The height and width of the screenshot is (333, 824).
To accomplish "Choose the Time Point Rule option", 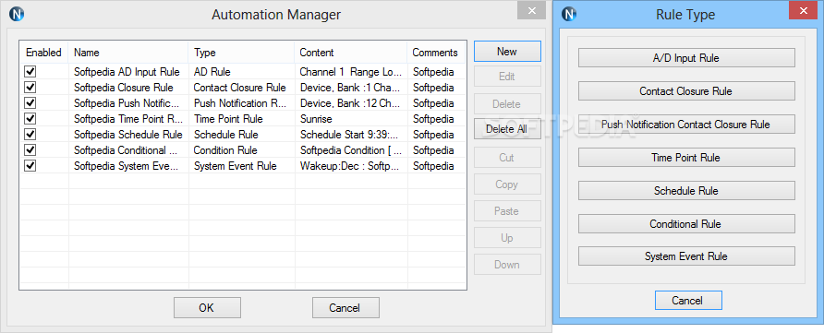I will tap(686, 158).
